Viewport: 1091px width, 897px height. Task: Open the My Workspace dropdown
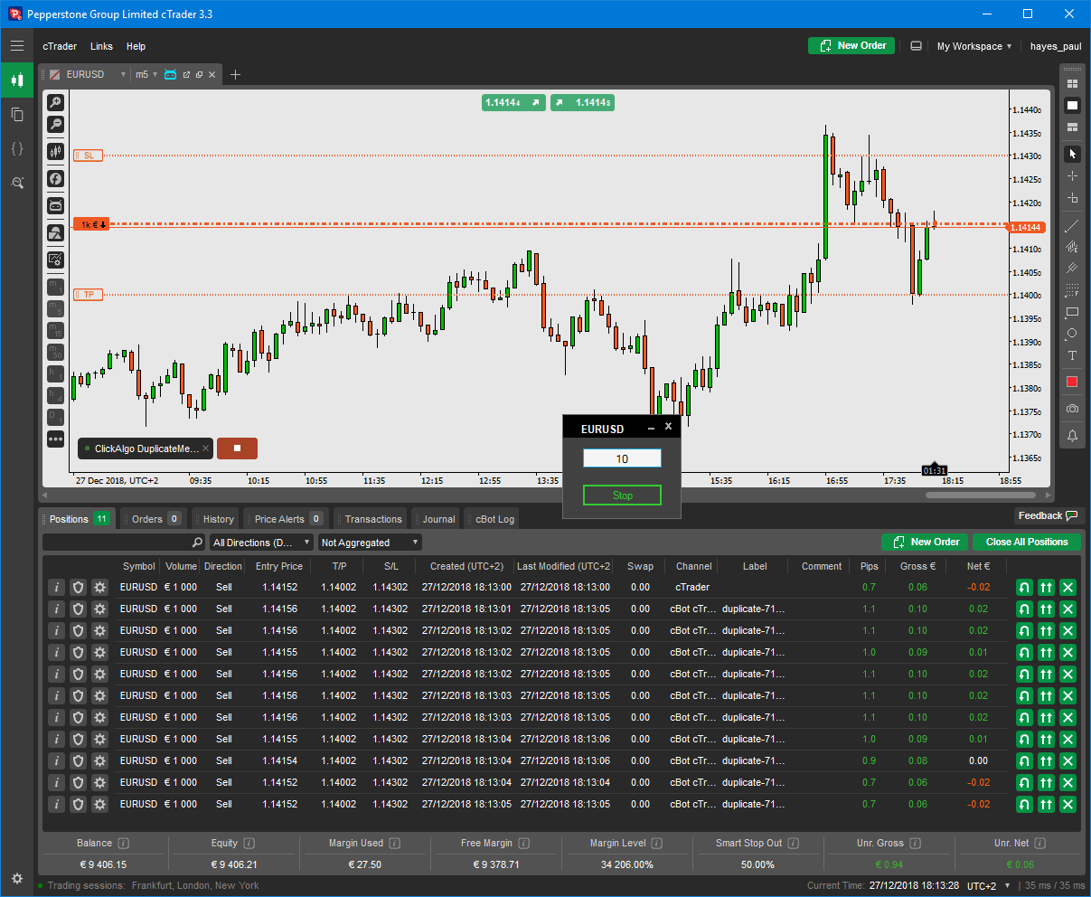(x=973, y=46)
